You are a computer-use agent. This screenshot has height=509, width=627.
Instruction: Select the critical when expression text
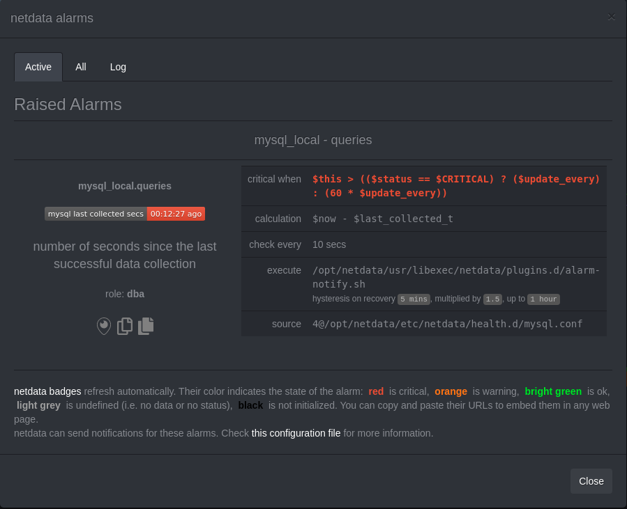pyautogui.click(x=457, y=186)
